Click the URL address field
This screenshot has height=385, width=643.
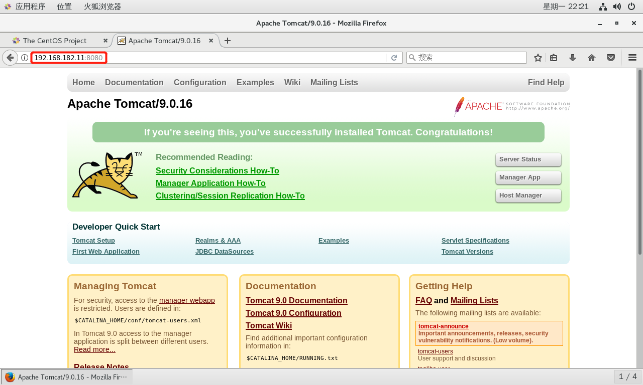click(x=209, y=58)
